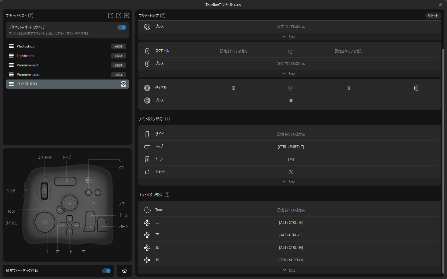
Task: Add a new preset with plus icon
Action: click(127, 16)
